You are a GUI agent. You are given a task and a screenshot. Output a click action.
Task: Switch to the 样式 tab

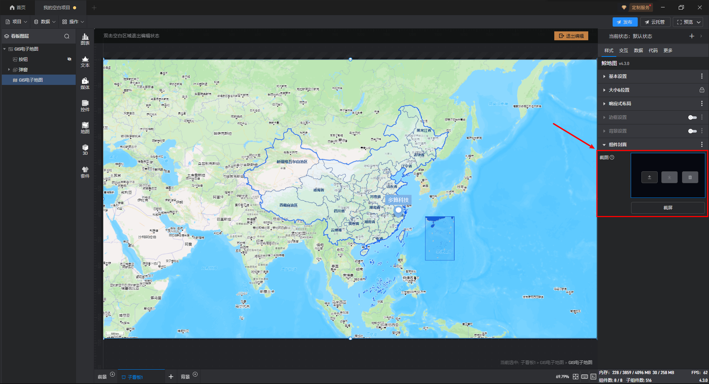[x=609, y=51]
